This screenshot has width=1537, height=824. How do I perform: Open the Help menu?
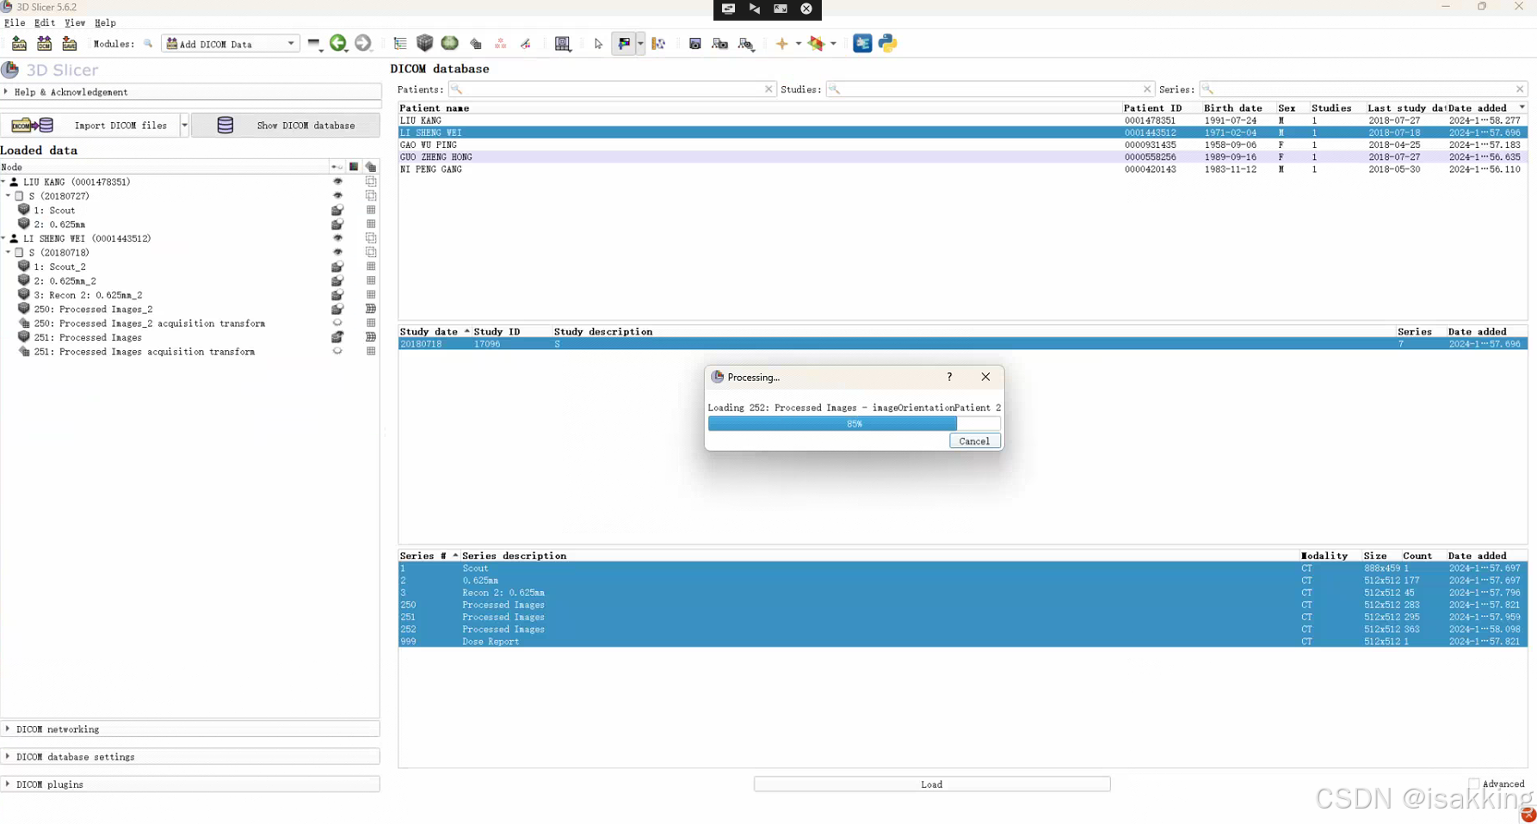[x=105, y=22]
